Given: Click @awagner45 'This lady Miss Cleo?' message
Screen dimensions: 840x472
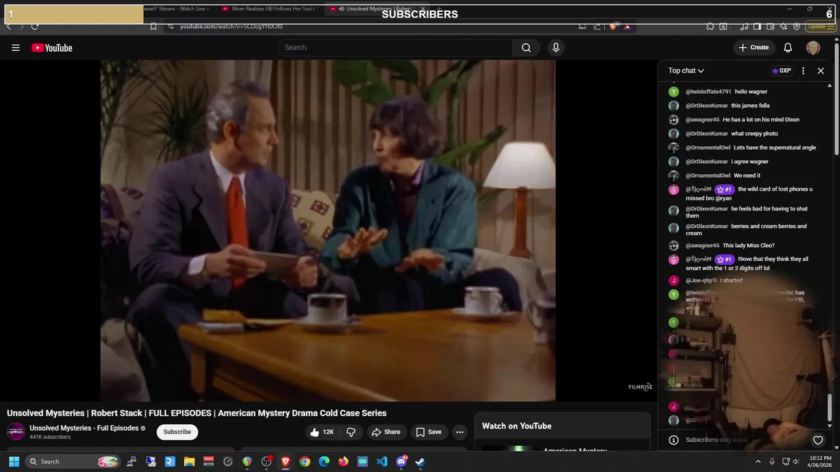Looking at the screenshot, I should coord(746,246).
